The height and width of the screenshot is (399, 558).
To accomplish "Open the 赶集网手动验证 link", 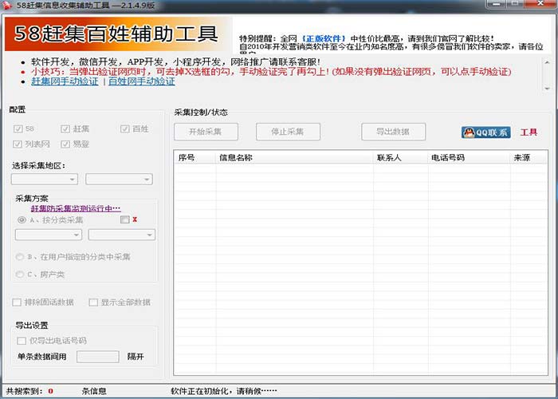I will (x=65, y=81).
